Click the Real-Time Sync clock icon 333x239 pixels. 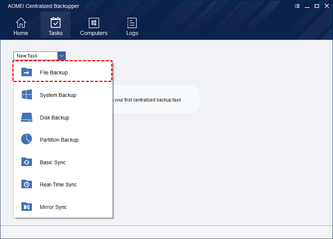[27, 184]
